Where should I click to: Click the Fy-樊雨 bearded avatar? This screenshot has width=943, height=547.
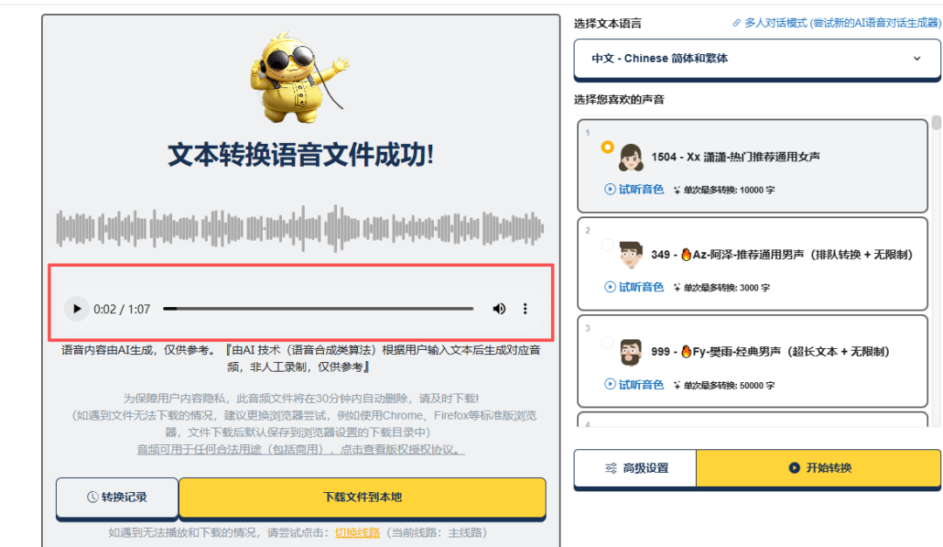(631, 352)
